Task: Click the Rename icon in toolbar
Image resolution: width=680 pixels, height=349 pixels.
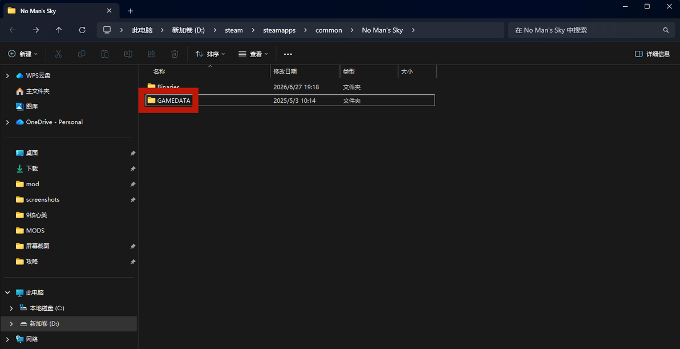Action: [128, 54]
